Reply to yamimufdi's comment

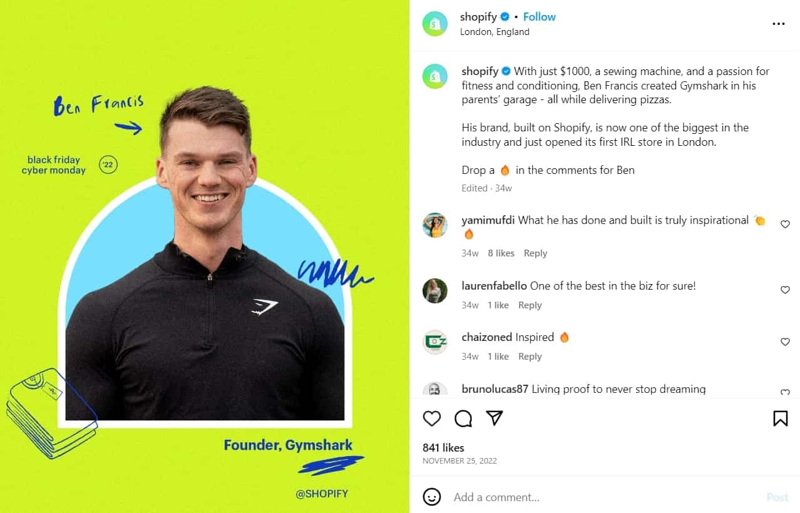point(535,253)
